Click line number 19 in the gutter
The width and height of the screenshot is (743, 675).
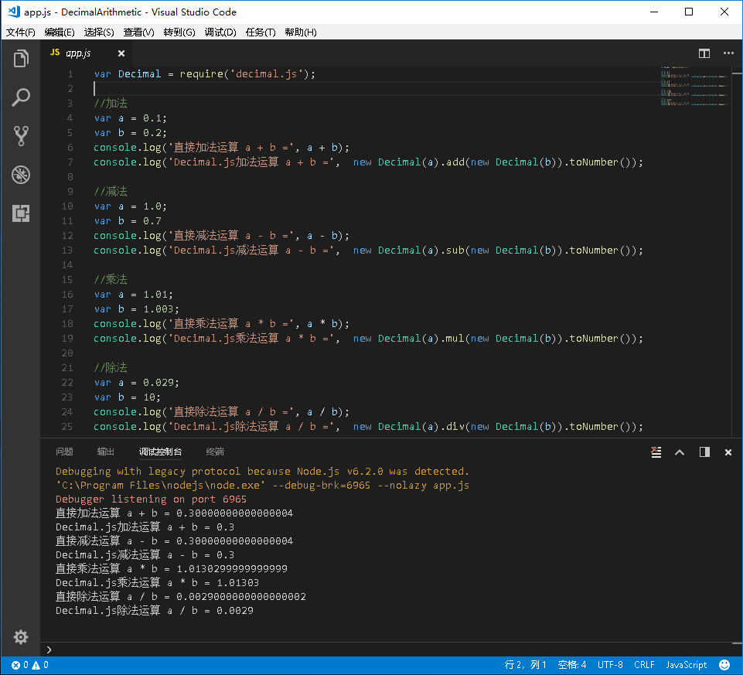click(x=67, y=339)
